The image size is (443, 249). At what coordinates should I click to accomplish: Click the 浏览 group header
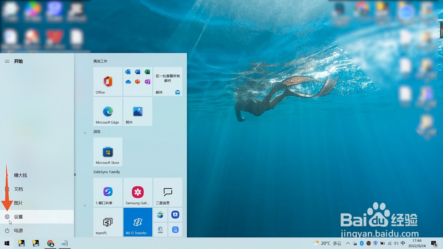point(97,132)
